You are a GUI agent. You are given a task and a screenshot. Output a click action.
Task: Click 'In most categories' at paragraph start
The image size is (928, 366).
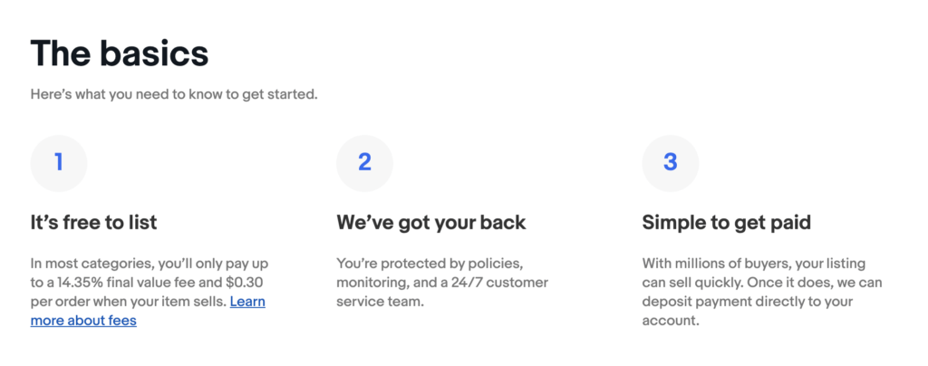(89, 264)
